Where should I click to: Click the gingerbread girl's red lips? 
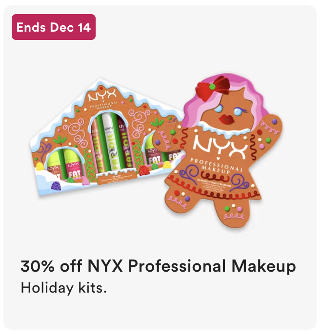(227, 119)
